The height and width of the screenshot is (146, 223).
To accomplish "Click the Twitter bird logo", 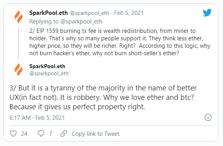I will (x=207, y=13).
